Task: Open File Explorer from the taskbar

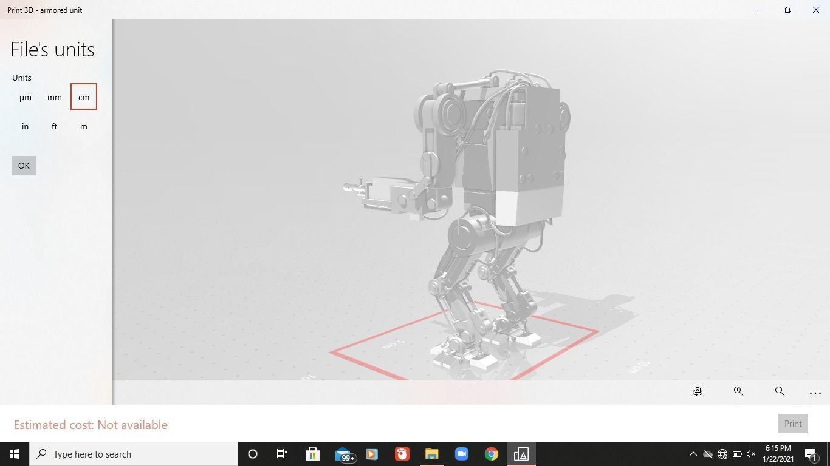Action: [431, 454]
